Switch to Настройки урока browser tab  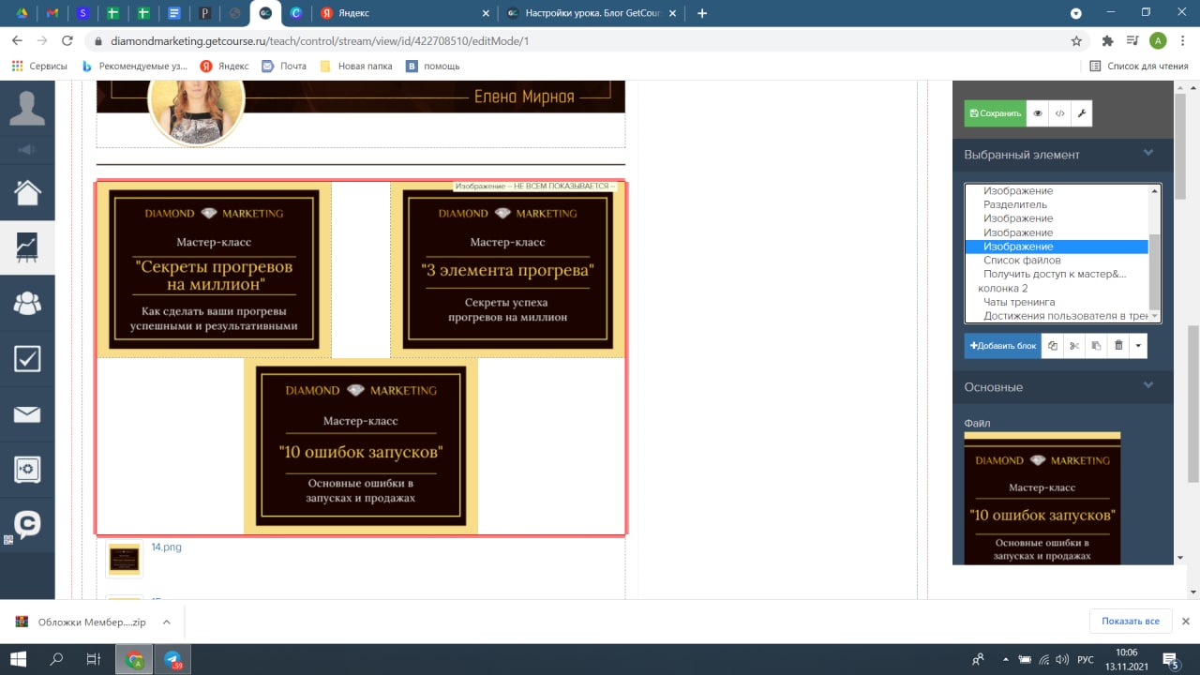click(x=591, y=13)
